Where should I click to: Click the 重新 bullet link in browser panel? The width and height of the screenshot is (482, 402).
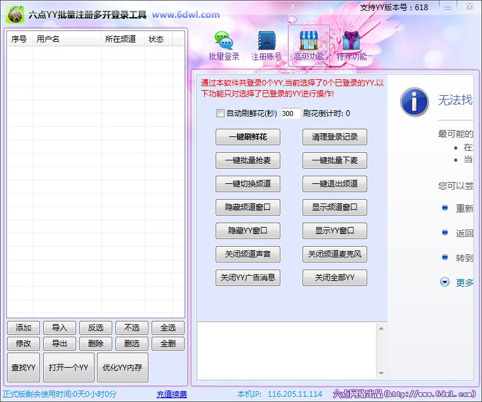[464, 209]
